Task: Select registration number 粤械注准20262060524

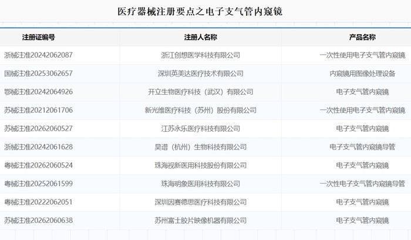Action: point(38,165)
